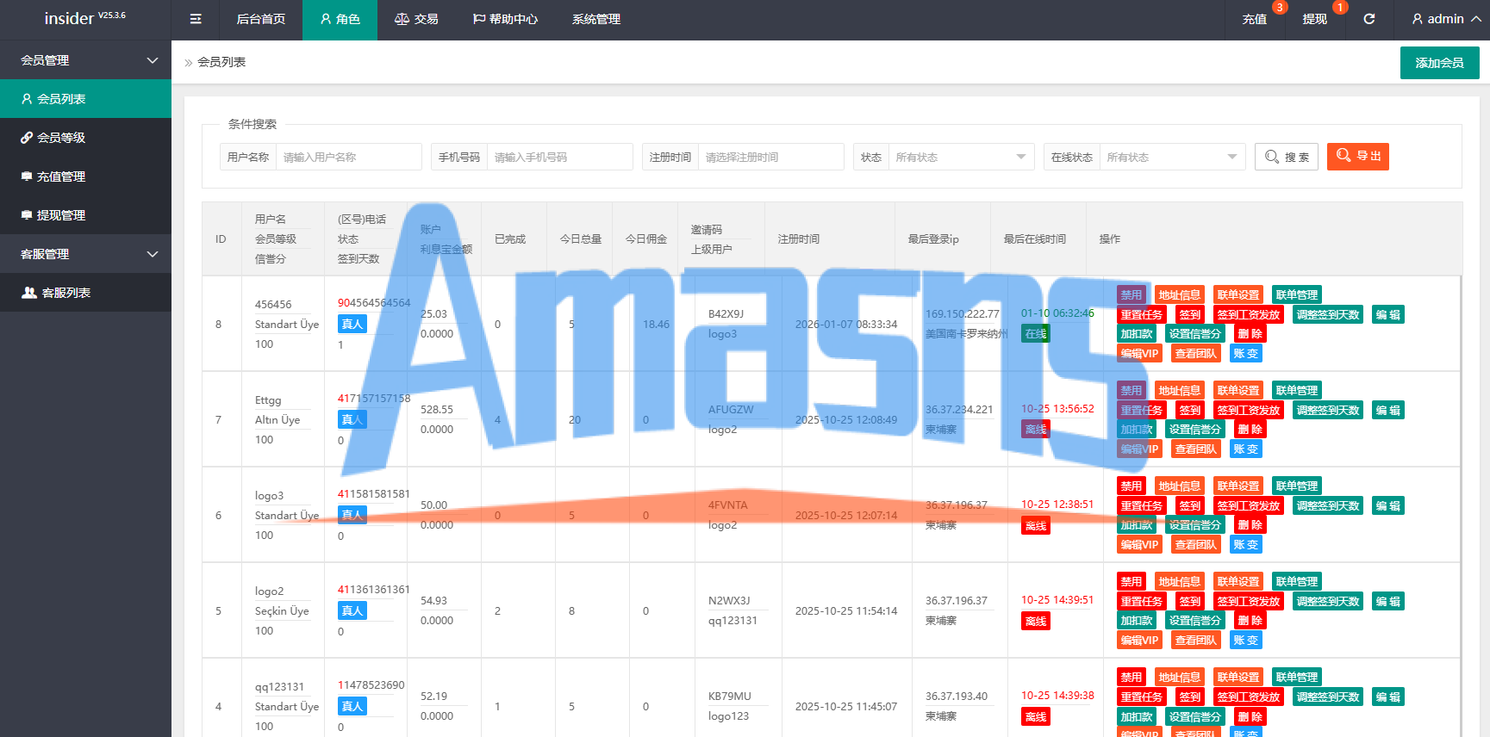Click 编辑 for user 456456

click(x=1388, y=314)
